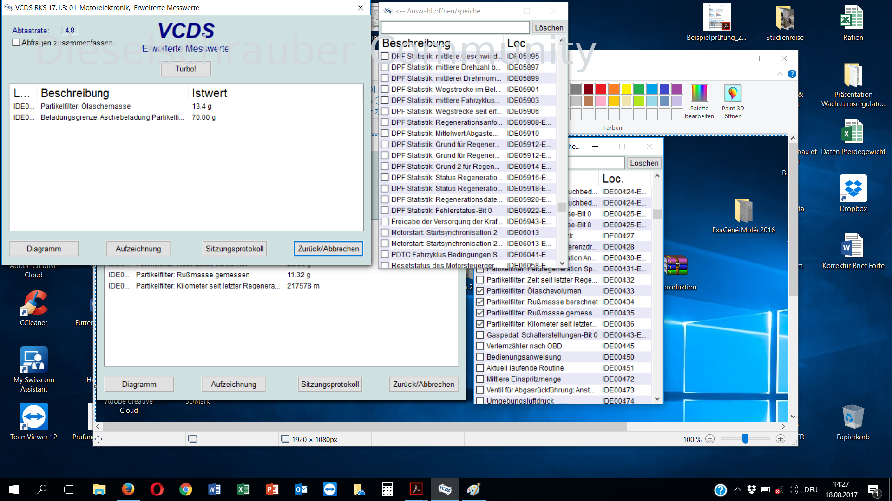Switch to Paint in the taskbar
The height and width of the screenshot is (501, 892).
tap(473, 489)
